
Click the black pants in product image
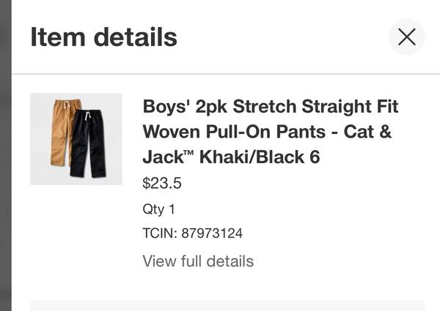pos(88,143)
